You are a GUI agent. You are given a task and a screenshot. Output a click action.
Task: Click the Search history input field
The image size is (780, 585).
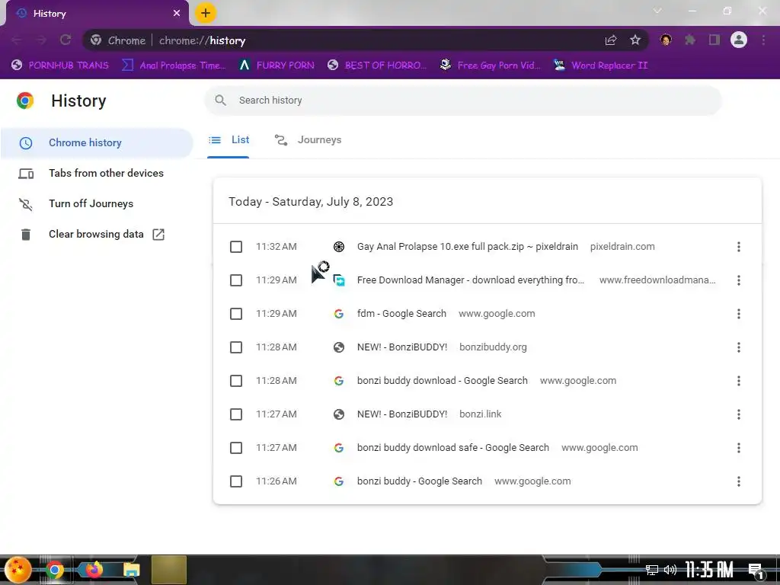tap(463, 101)
